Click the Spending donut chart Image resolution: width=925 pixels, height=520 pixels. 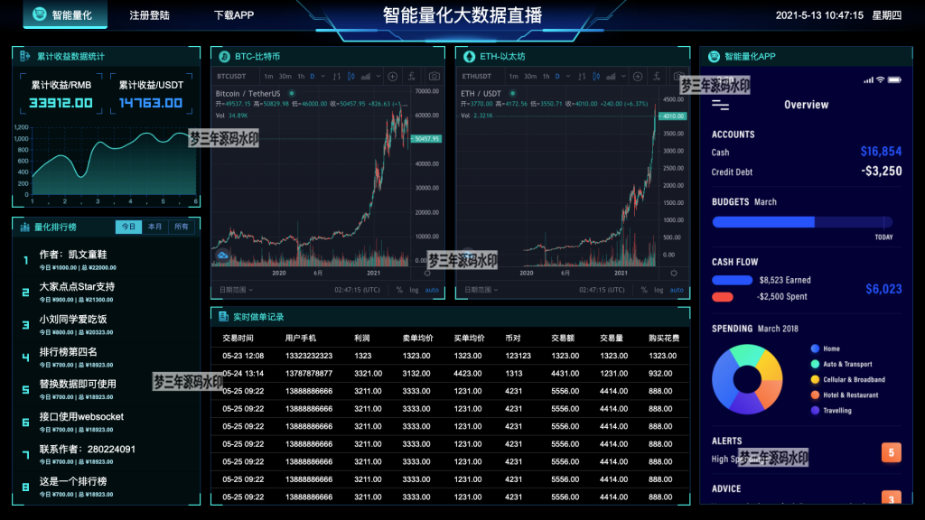747,379
